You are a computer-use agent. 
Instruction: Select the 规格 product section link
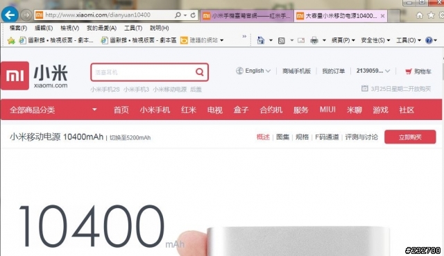click(x=302, y=137)
